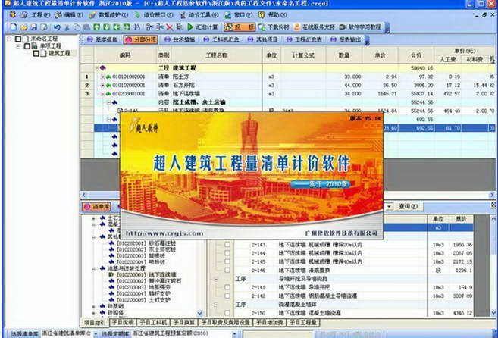
Task: Check the box for quota 2-150
Action: [x=227, y=313]
